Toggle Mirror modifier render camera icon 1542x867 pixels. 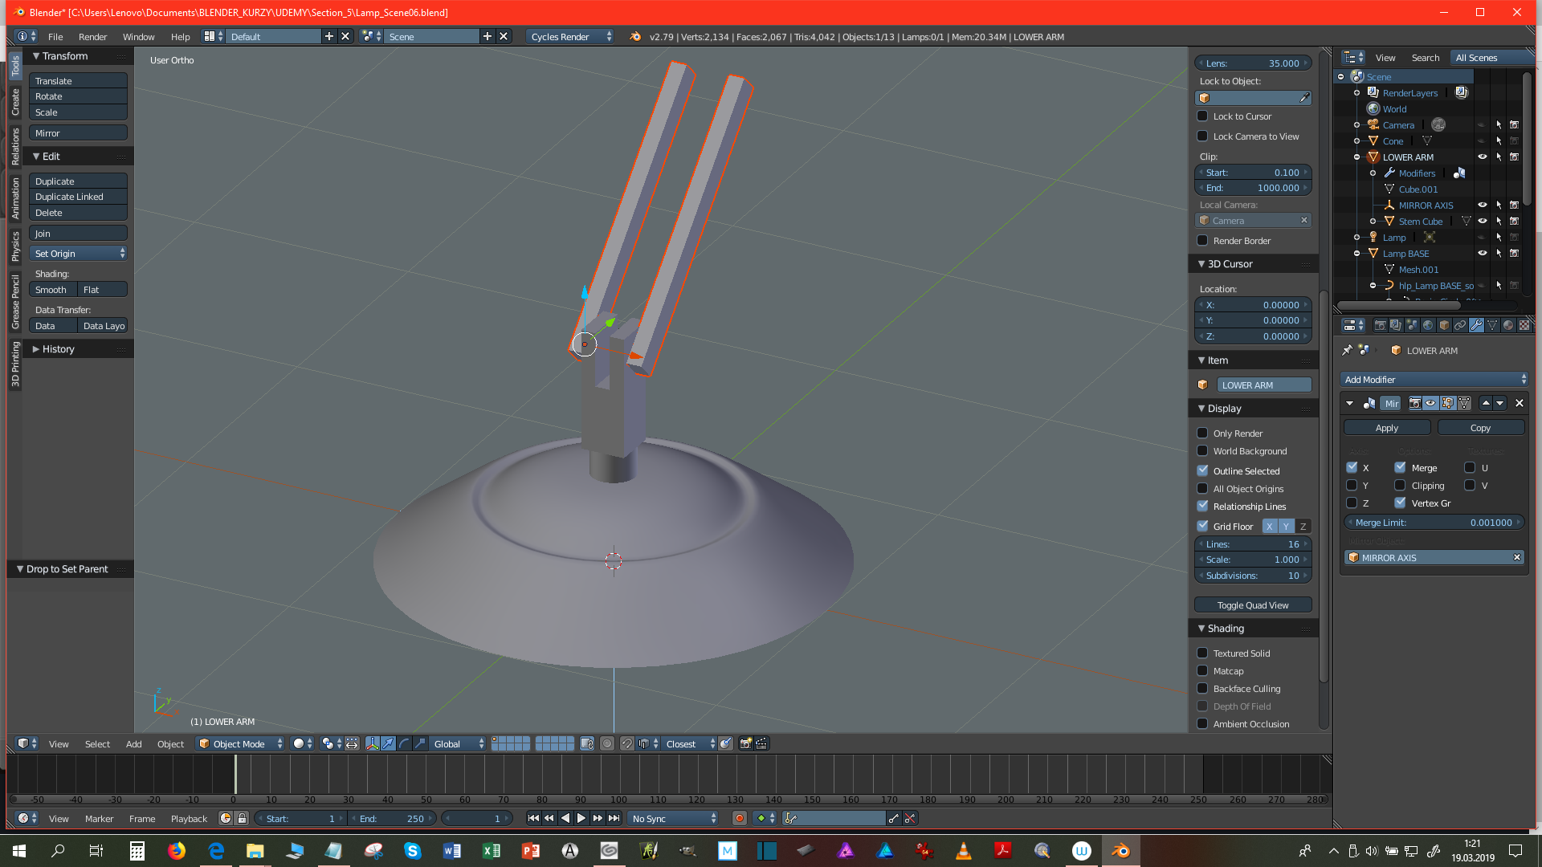click(1415, 403)
